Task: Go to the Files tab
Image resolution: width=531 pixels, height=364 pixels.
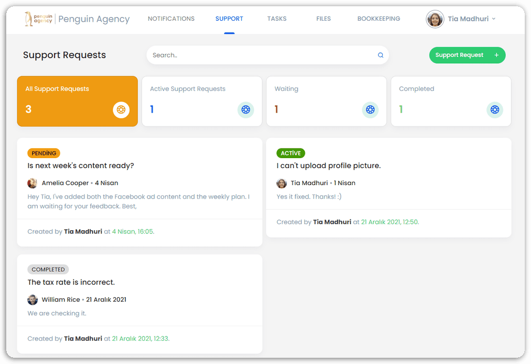Action: [324, 19]
